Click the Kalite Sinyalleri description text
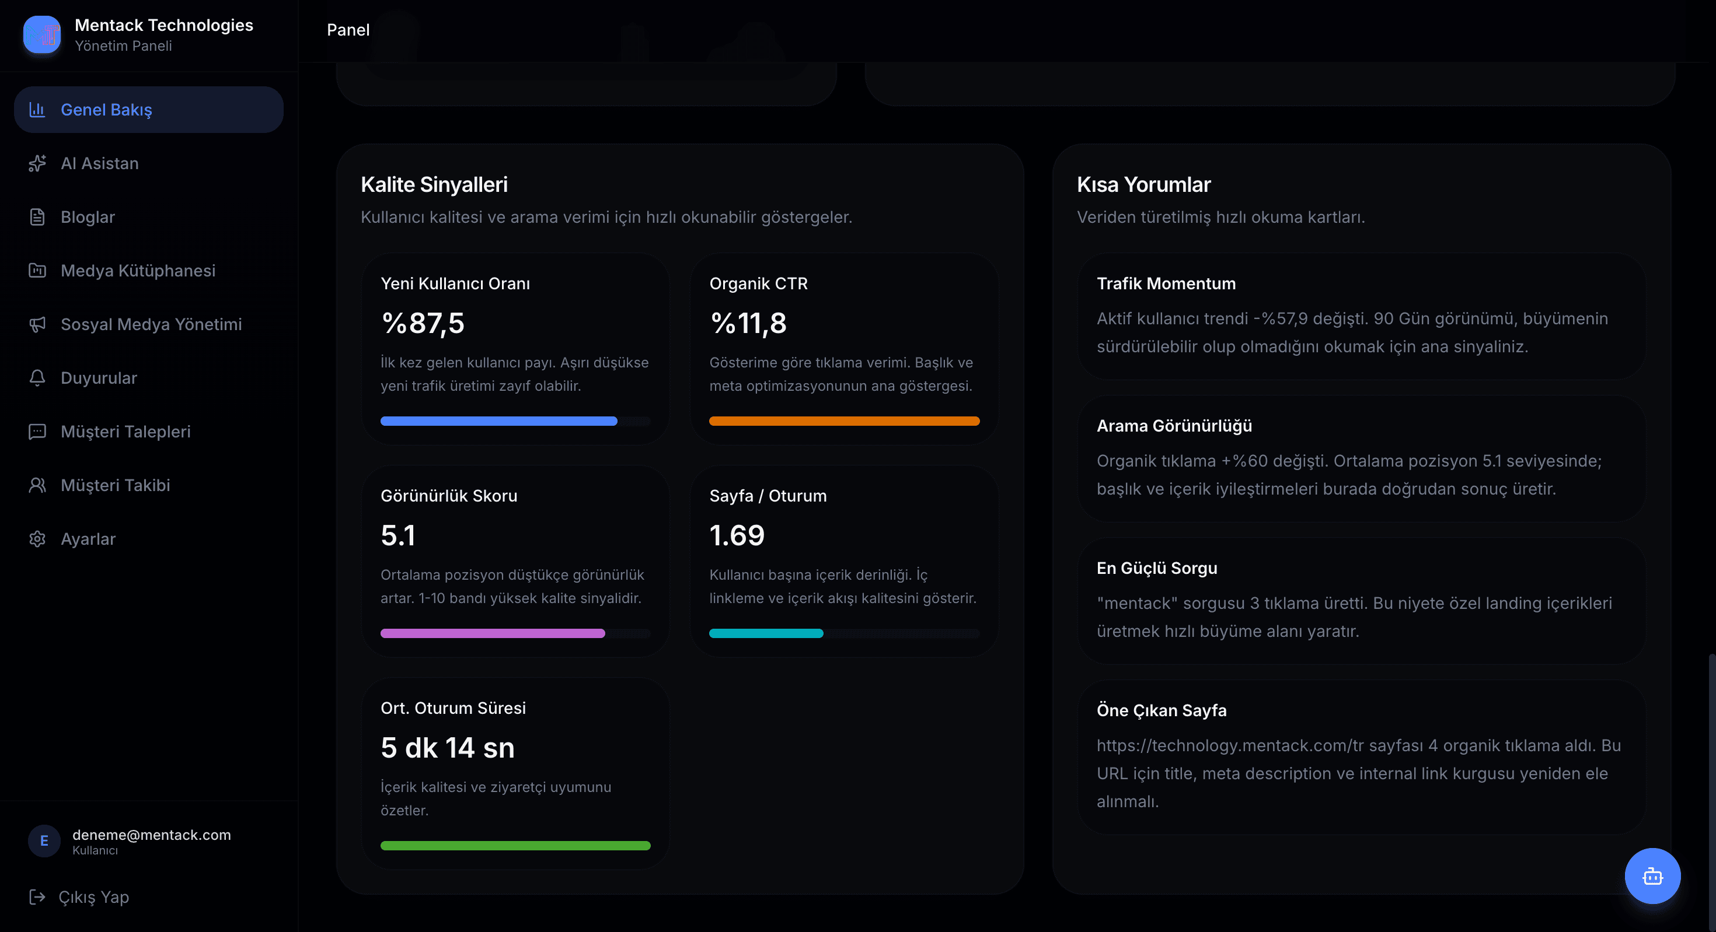 [606, 217]
